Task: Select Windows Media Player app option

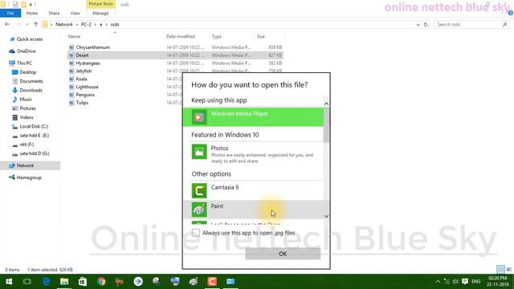Action: pos(253,117)
